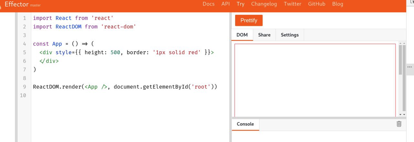Click the 'master' version label
The height and width of the screenshot is (142, 414).
(x=35, y=5)
